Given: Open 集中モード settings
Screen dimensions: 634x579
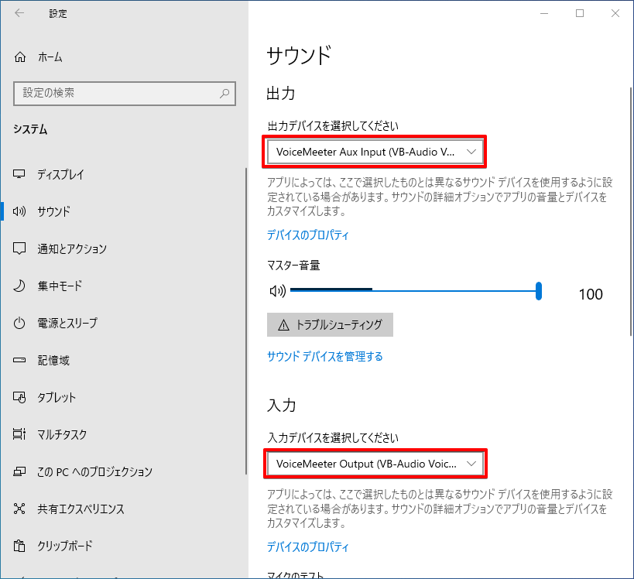Looking at the screenshot, I should (58, 286).
